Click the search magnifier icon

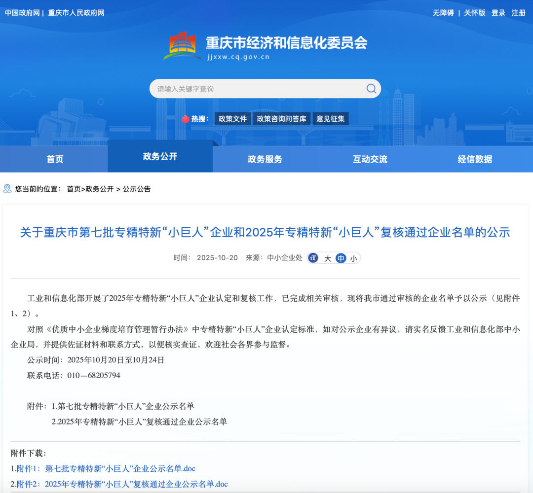(371, 89)
